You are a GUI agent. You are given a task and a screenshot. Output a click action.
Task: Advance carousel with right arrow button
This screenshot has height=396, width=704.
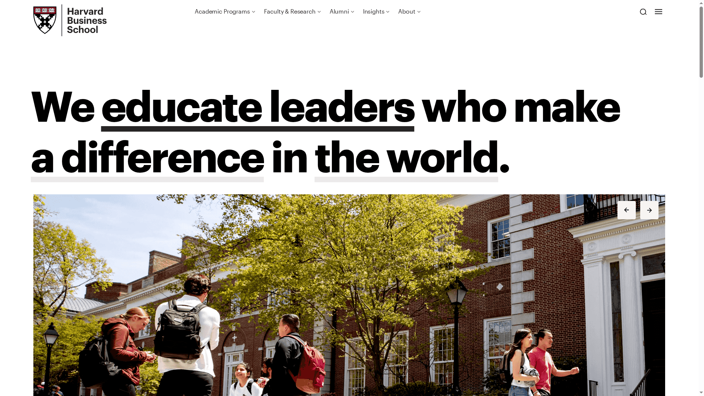tap(649, 210)
